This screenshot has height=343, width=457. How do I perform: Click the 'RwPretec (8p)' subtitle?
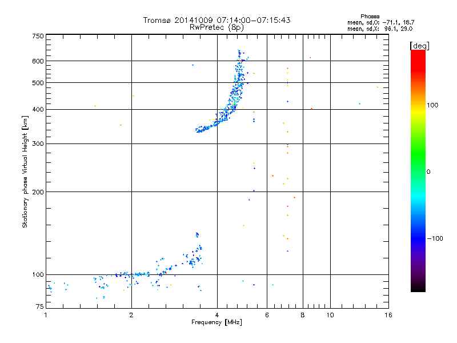[217, 27]
